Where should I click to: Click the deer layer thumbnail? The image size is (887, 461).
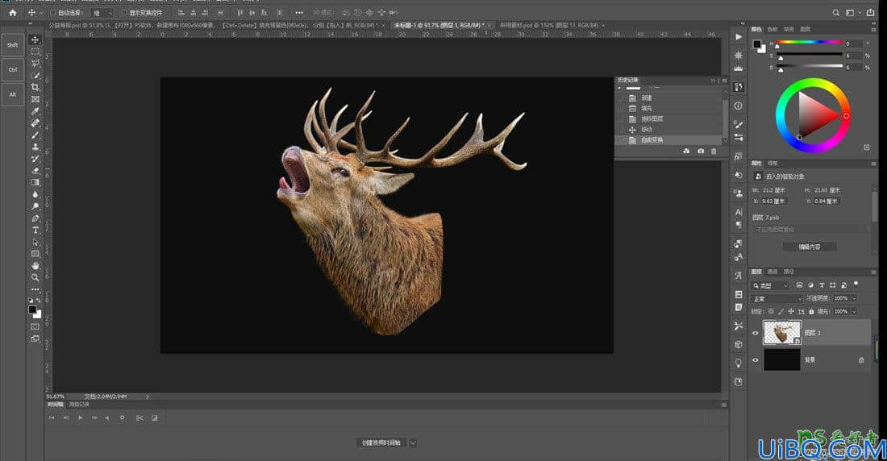[x=782, y=333]
